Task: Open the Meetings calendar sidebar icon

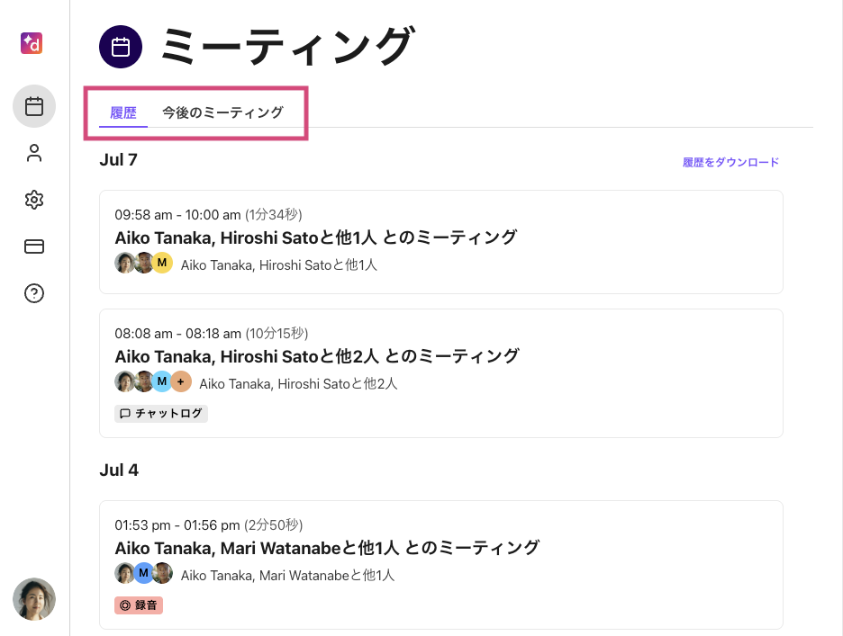Action: click(x=34, y=107)
